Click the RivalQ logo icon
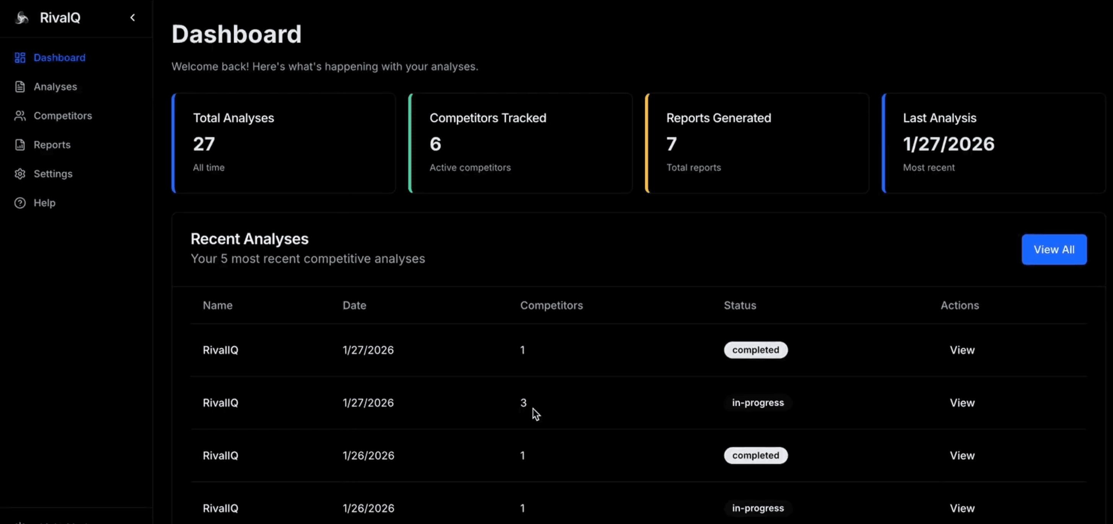Screen dimensions: 1113x524 [21, 18]
